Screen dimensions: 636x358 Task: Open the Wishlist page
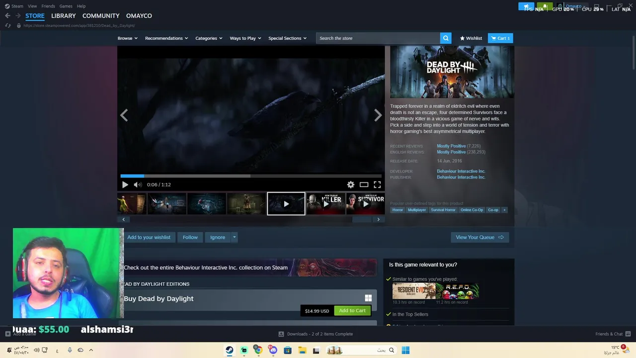click(x=471, y=38)
